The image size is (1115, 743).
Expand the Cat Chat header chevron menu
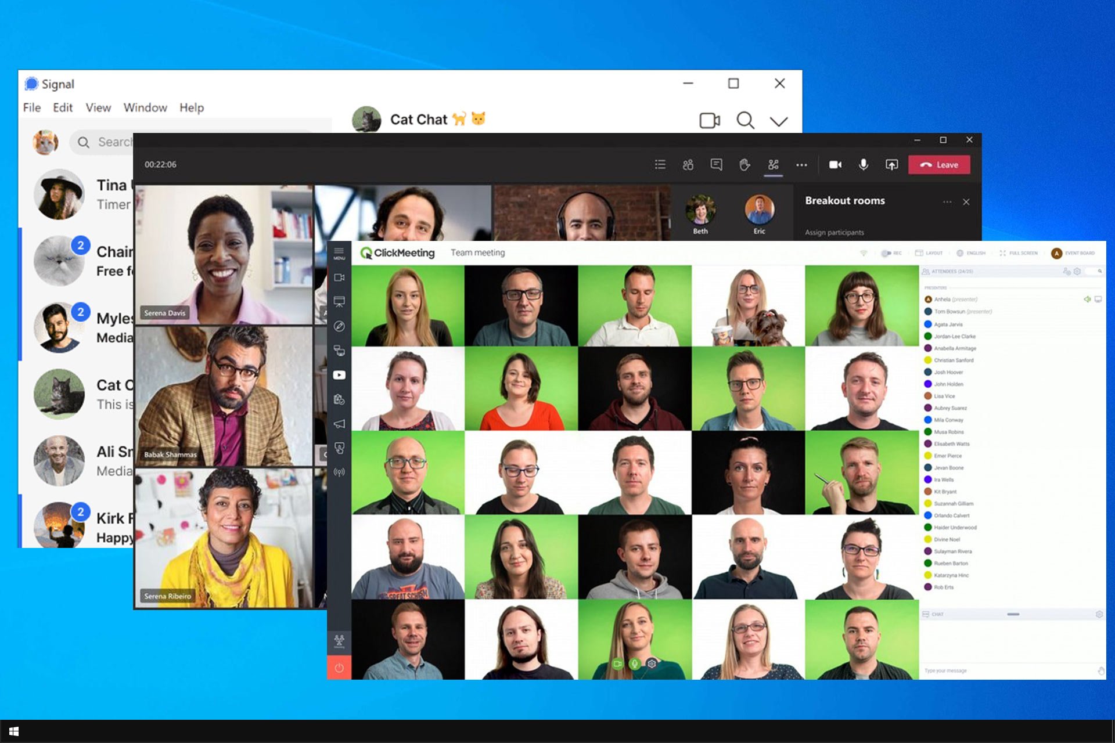tap(779, 121)
